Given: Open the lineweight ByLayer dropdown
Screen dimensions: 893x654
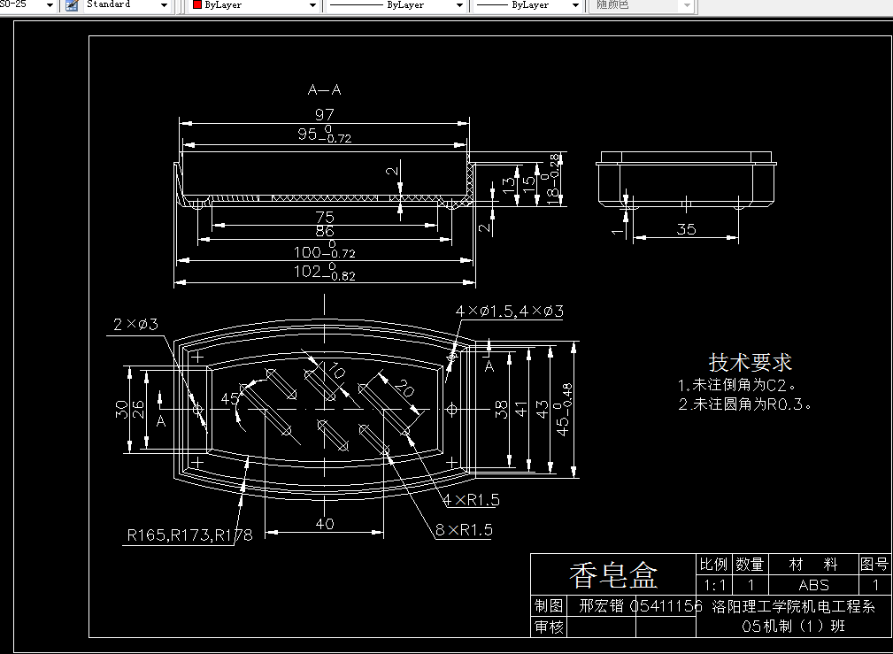Looking at the screenshot, I should (x=575, y=5).
